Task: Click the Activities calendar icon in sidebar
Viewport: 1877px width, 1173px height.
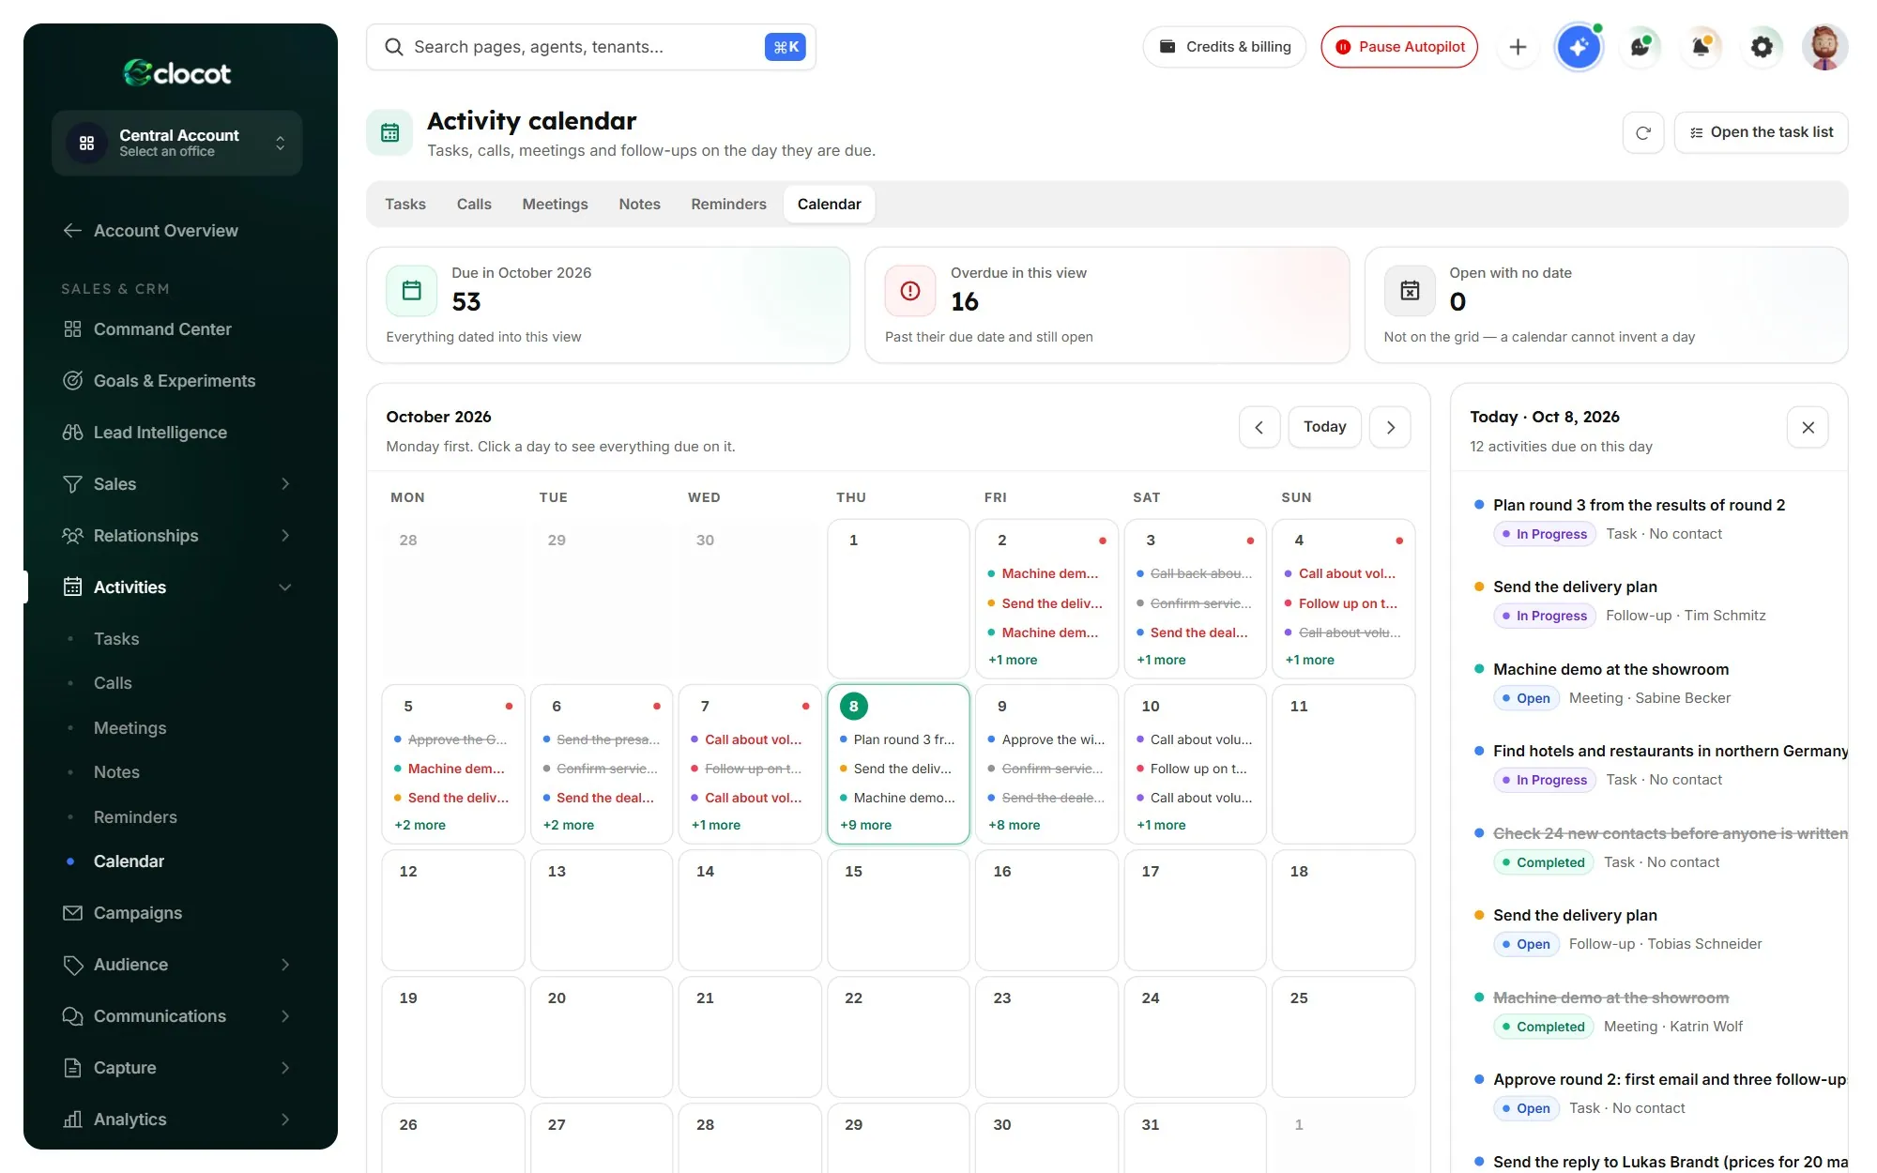Action: (x=72, y=587)
